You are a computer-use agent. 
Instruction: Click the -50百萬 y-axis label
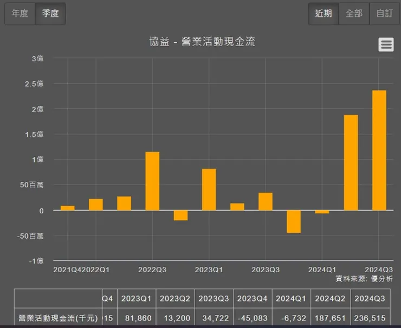click(x=30, y=236)
